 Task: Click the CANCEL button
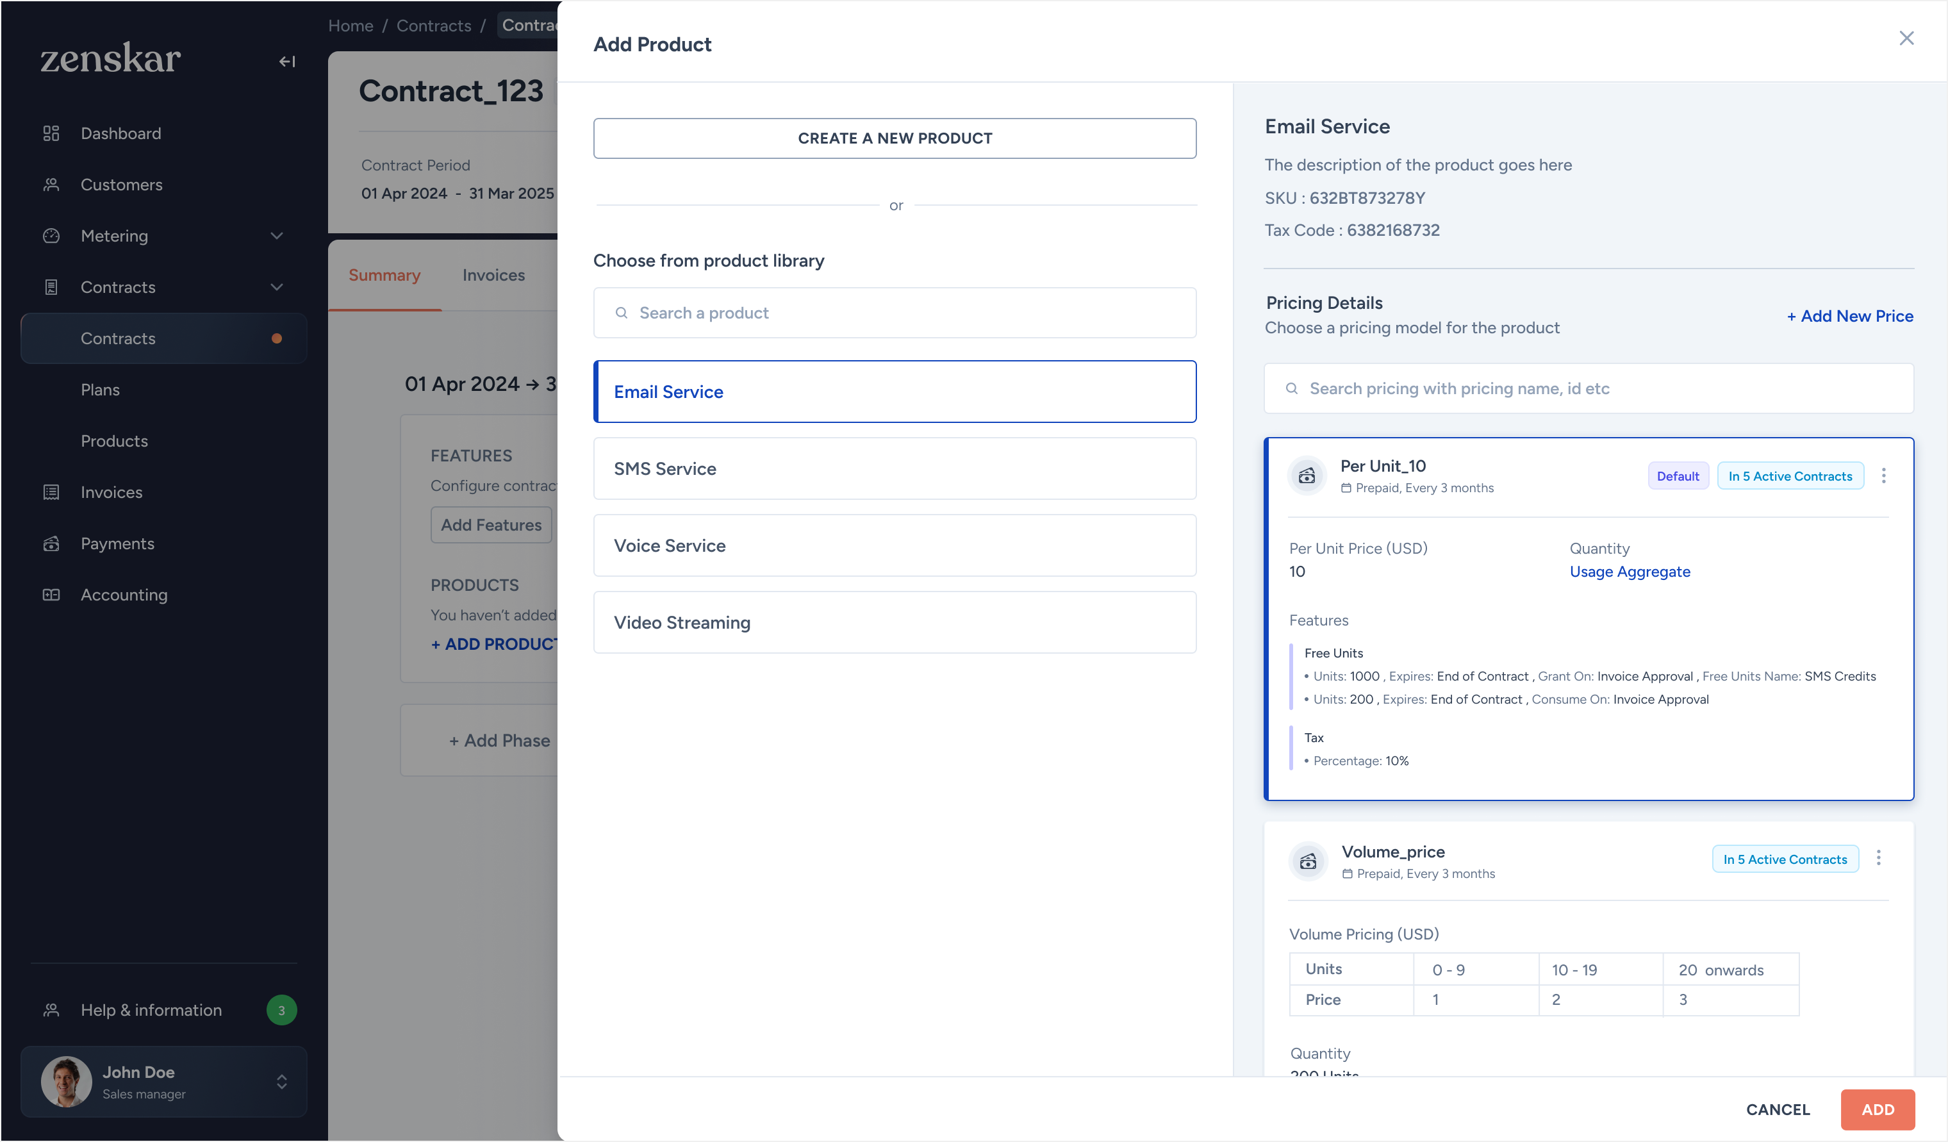coord(1778,1109)
